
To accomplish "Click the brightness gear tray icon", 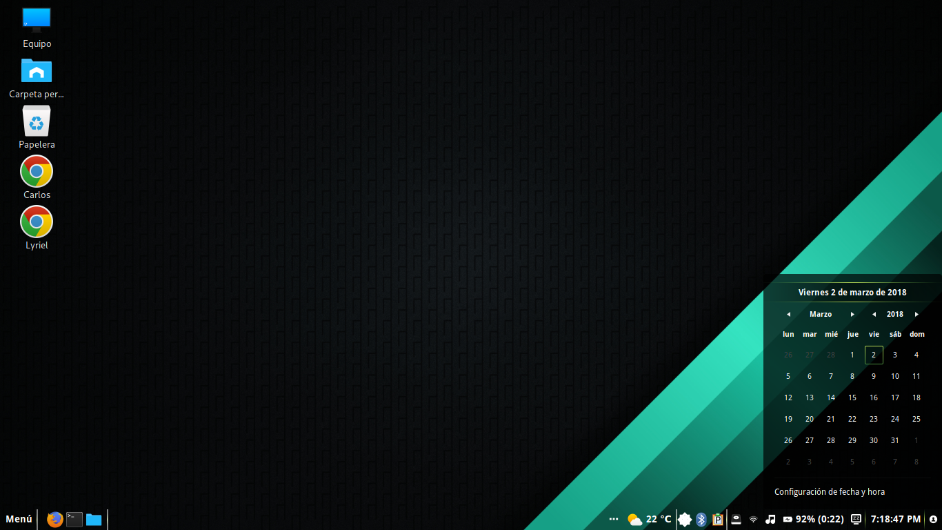I will click(x=685, y=519).
